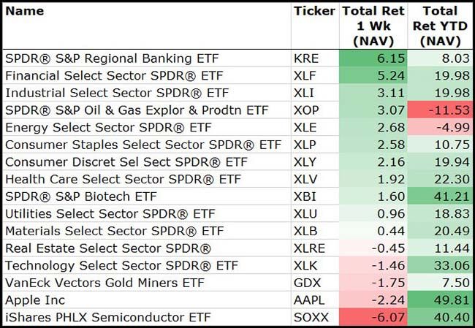The height and width of the screenshot is (328, 475).
Task: Select the Total Ret 1 Wk header
Action: click(x=373, y=26)
